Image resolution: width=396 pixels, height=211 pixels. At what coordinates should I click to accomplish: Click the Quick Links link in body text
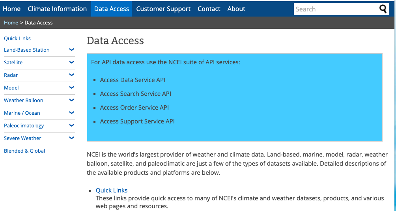(112, 190)
